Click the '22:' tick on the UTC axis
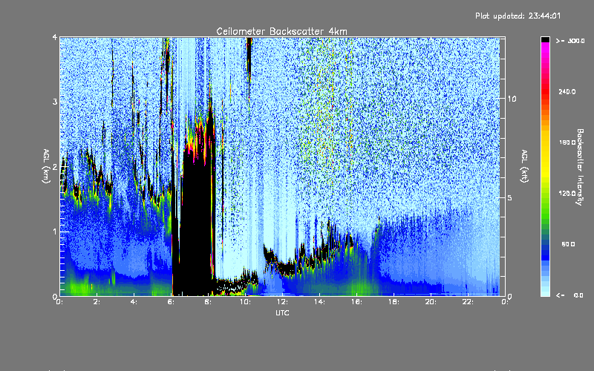The image size is (594, 371). coord(468,302)
